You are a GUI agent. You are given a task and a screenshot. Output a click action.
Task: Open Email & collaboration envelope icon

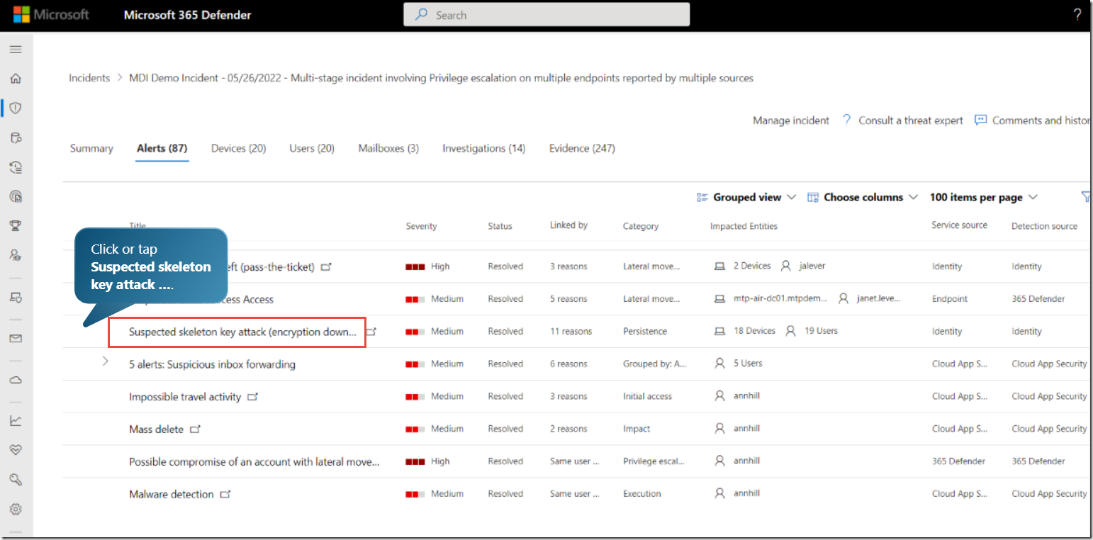(x=16, y=339)
